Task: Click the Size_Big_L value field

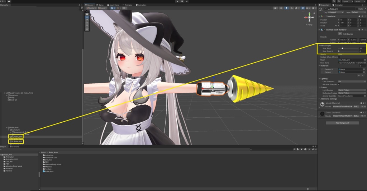Action: (362, 48)
